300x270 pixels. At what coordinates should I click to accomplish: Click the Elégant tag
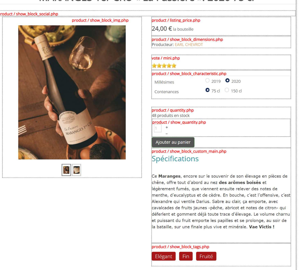(x=164, y=256)
